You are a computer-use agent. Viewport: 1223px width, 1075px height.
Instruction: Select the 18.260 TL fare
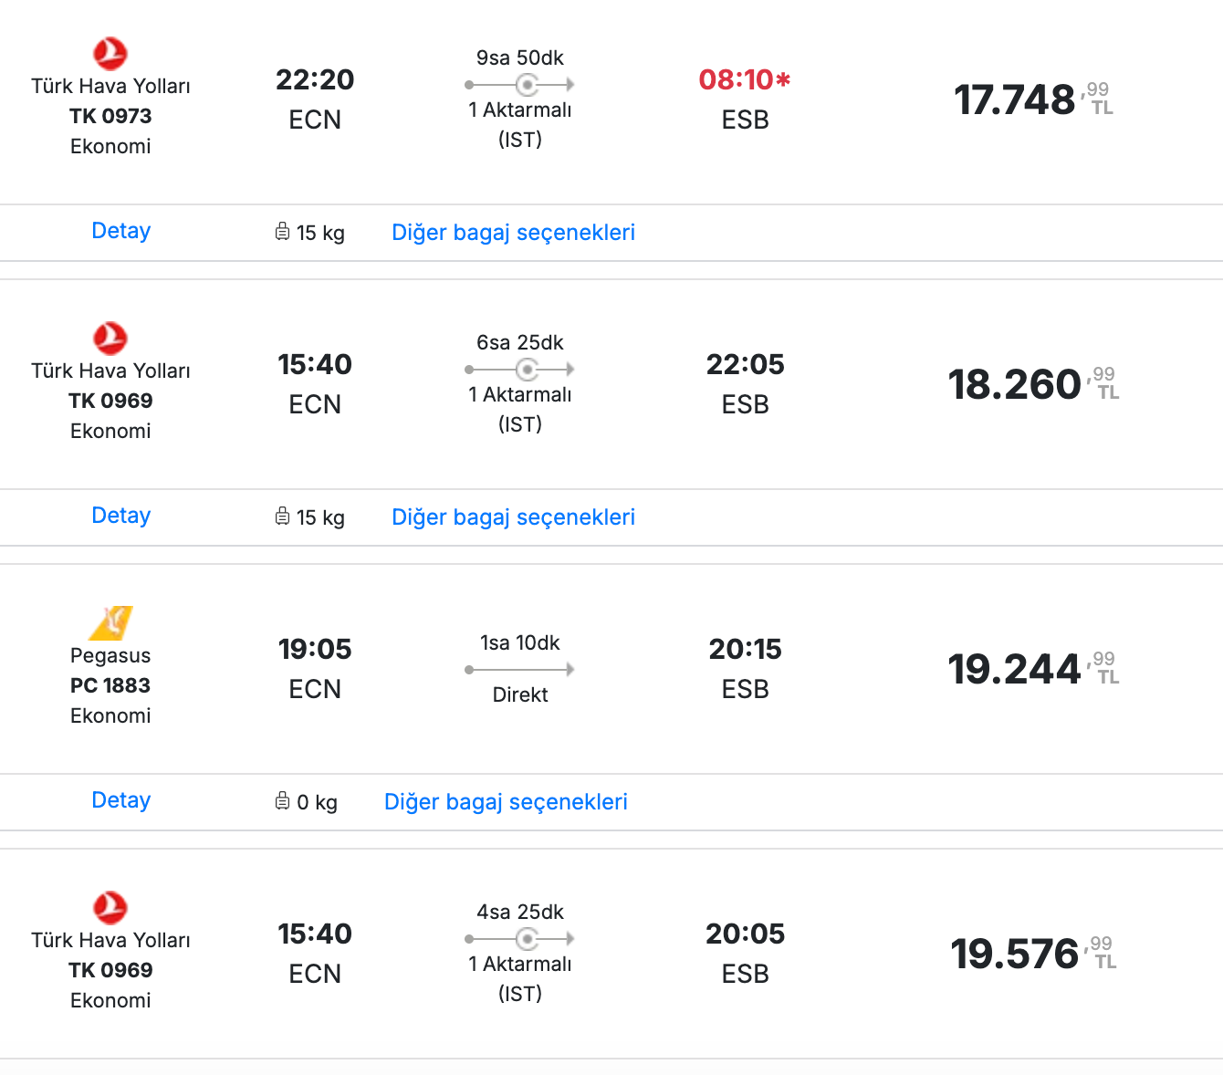pyautogui.click(x=1033, y=384)
